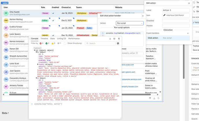This screenshot has height=121, width=199.
Task: Click the console dock/pop-out icon
Action: pyautogui.click(x=114, y=39)
